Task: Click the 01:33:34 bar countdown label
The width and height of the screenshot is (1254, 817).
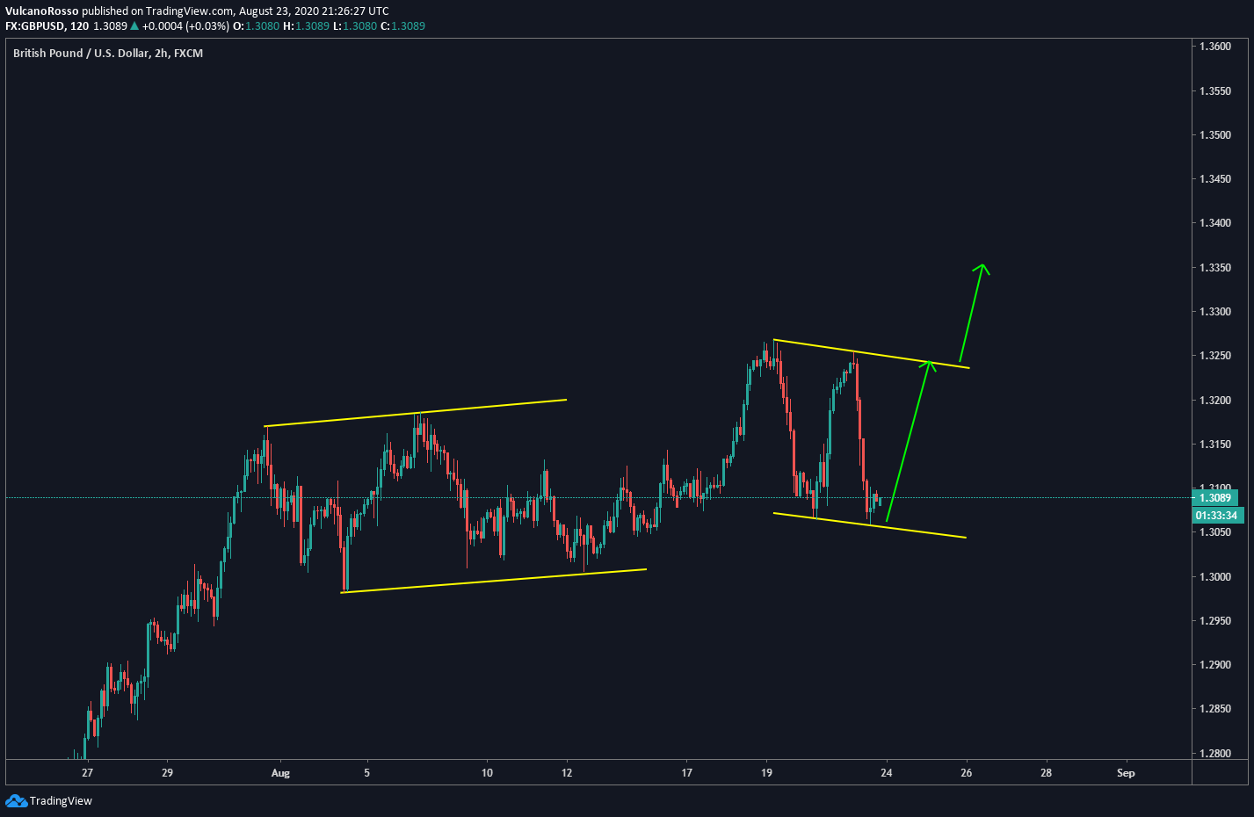Action: pos(1217,516)
